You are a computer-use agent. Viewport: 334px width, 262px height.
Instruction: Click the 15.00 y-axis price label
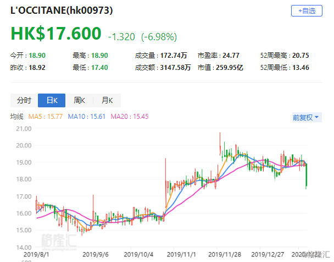click(x=24, y=230)
